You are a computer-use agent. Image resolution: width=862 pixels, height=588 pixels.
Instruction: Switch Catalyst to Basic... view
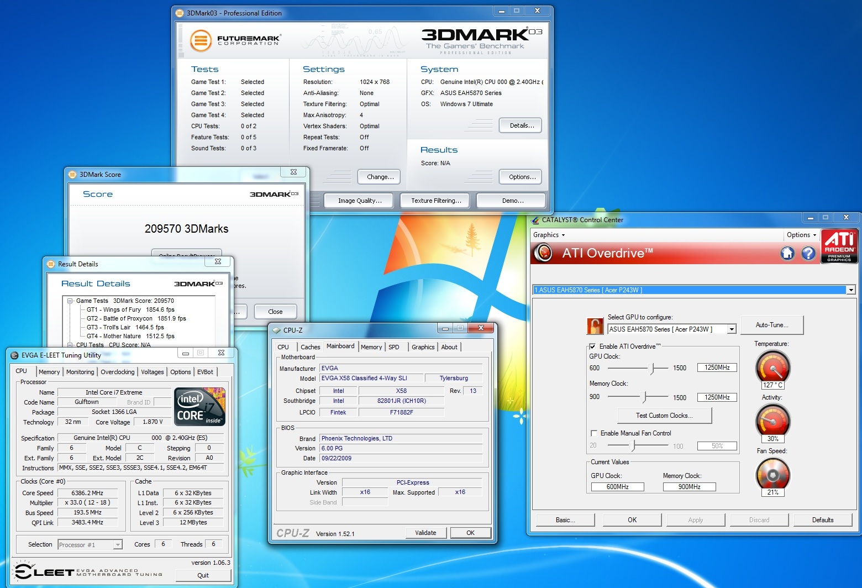565,520
